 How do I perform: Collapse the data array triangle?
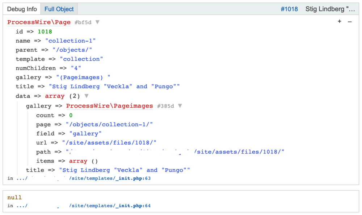86,96
